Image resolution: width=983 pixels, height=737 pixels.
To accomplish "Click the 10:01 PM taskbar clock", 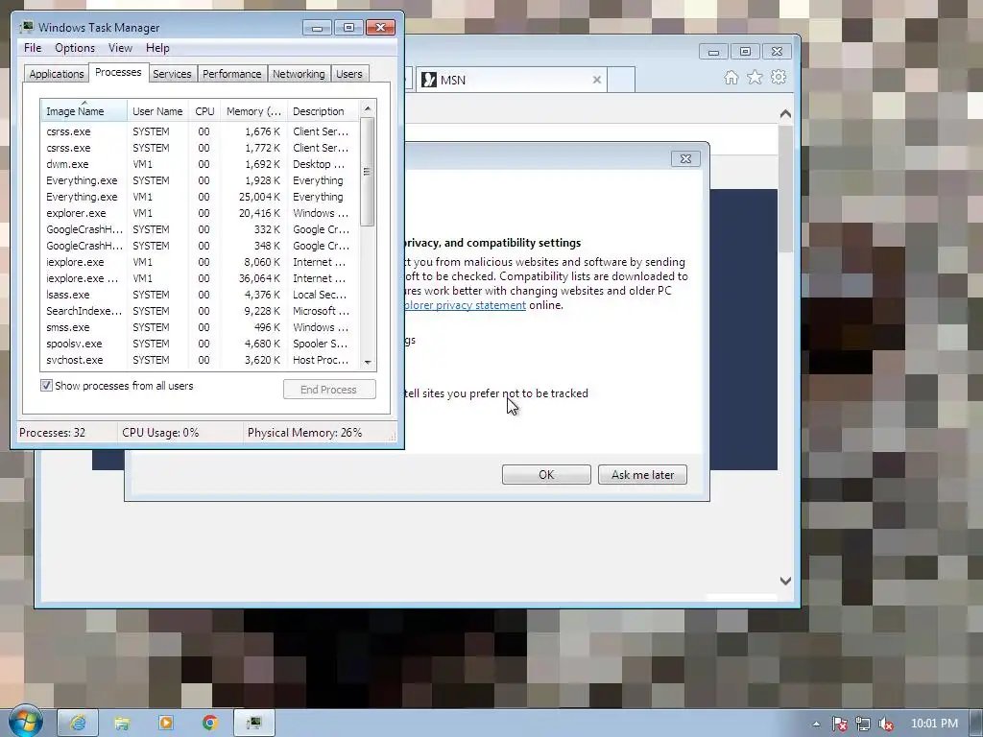I will [934, 724].
